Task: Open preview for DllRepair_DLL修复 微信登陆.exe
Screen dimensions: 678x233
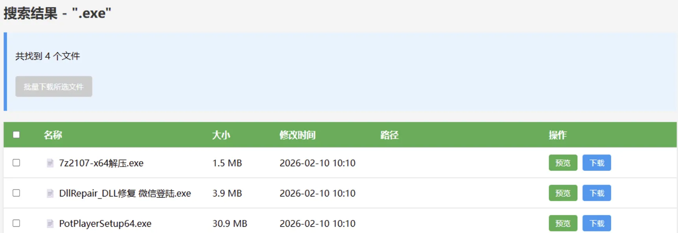Action: (563, 193)
